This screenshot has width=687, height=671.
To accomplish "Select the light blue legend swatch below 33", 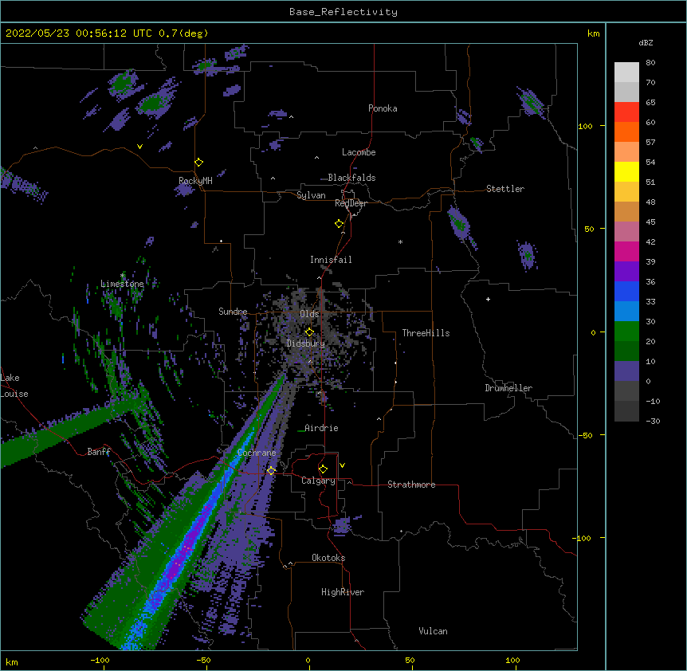I will tap(626, 311).
